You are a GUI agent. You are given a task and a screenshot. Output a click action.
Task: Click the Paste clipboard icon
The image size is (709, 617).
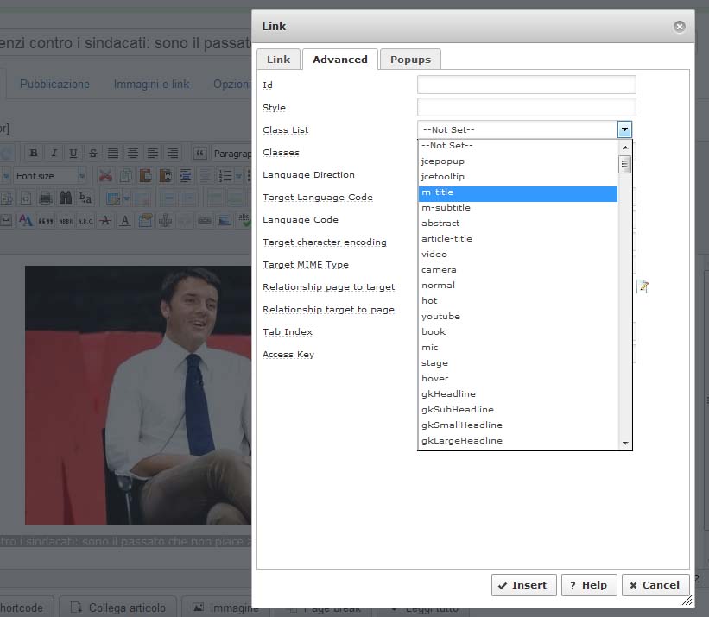tap(144, 175)
